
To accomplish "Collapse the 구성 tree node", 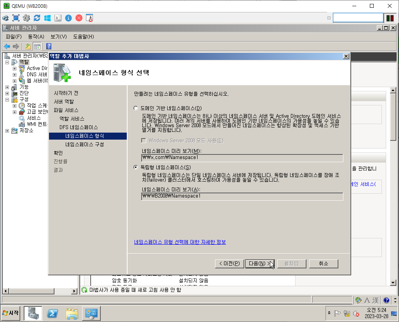I will (x=7, y=100).
